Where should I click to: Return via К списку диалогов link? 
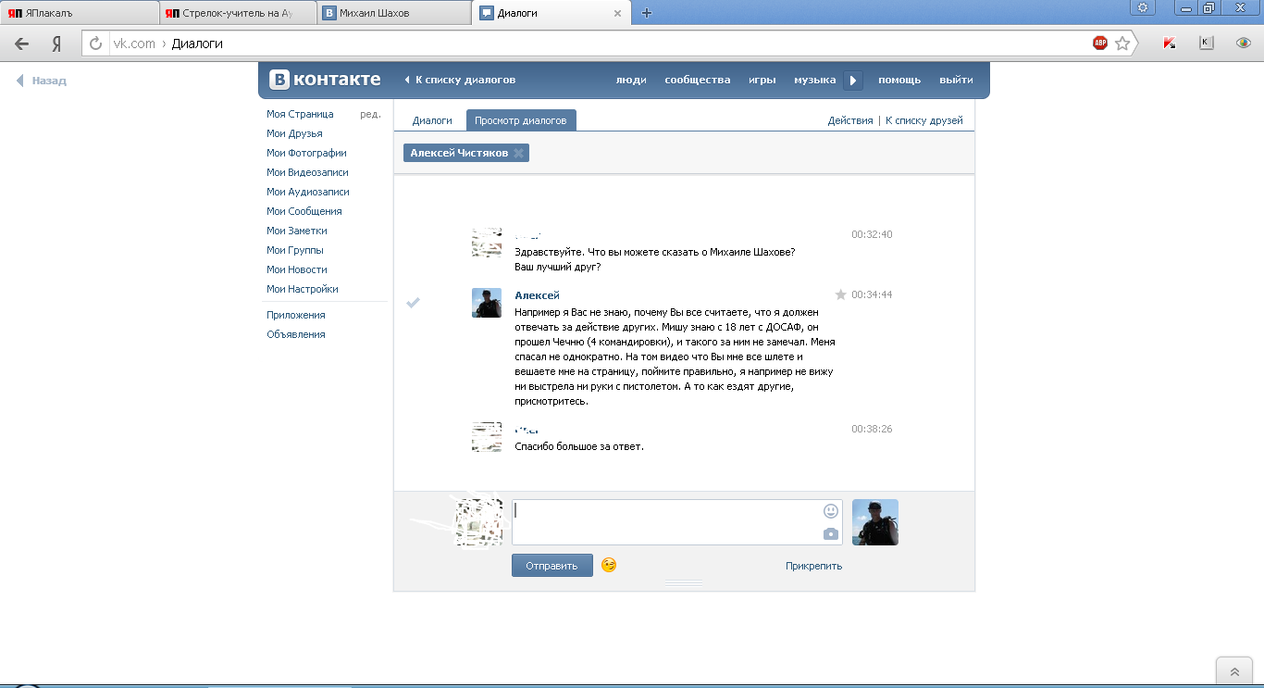pos(460,80)
